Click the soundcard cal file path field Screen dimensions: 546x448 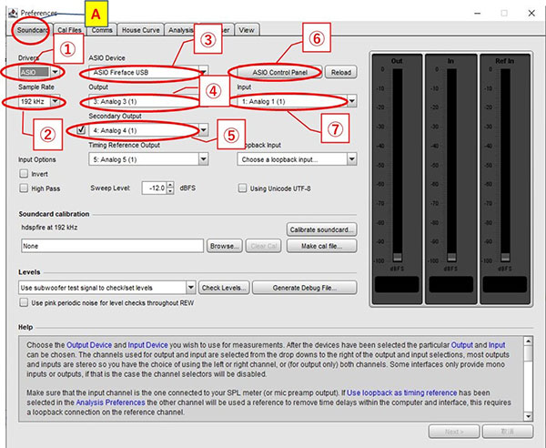[111, 246]
